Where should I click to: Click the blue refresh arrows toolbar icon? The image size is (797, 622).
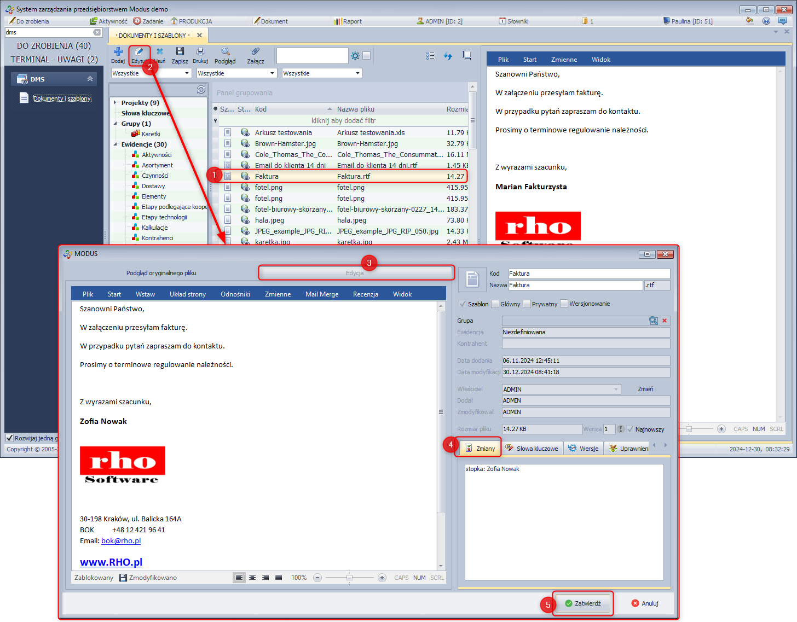pos(448,56)
